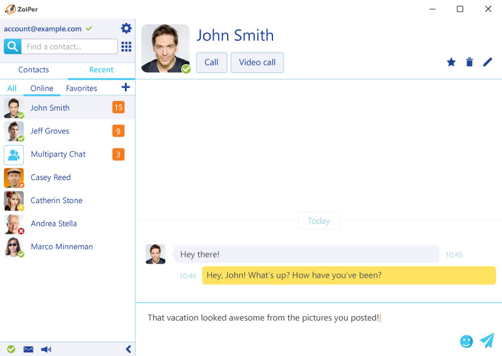Mark John Smith as favorite with star
This screenshot has width=502, height=356.
[451, 62]
